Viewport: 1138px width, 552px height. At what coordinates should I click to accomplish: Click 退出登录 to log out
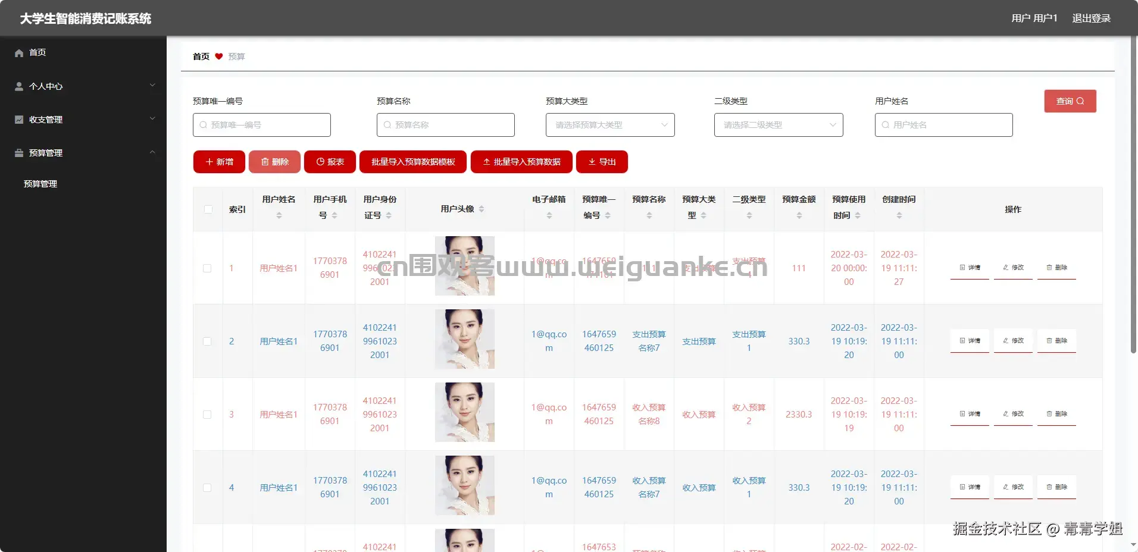point(1092,18)
